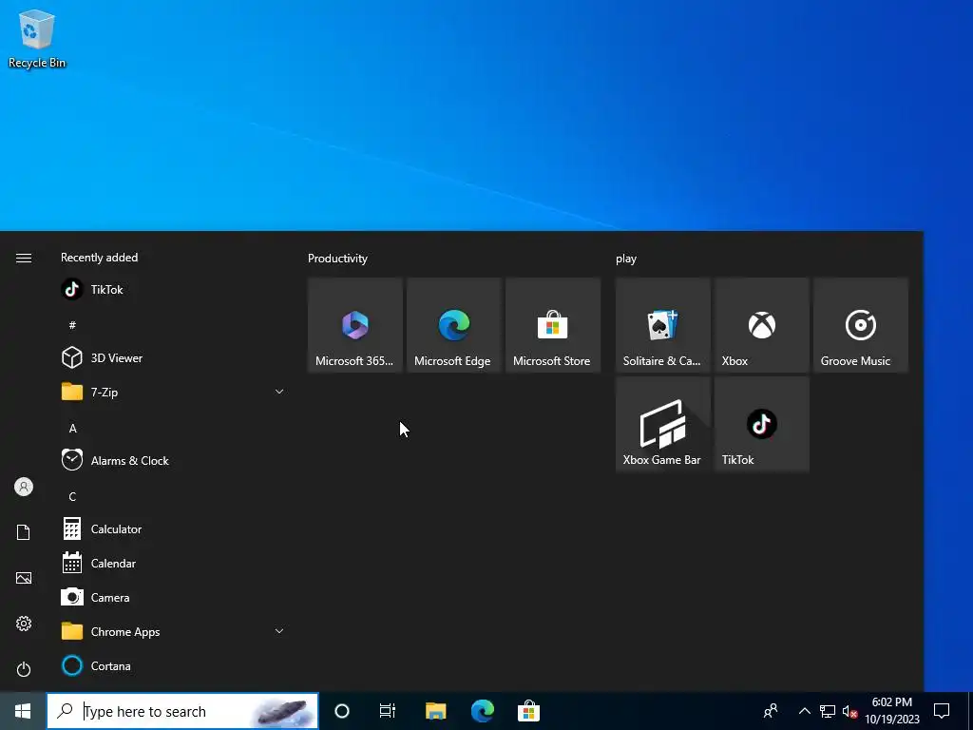
Task: Open Pictures from Start sidebar
Action: [x=24, y=578]
